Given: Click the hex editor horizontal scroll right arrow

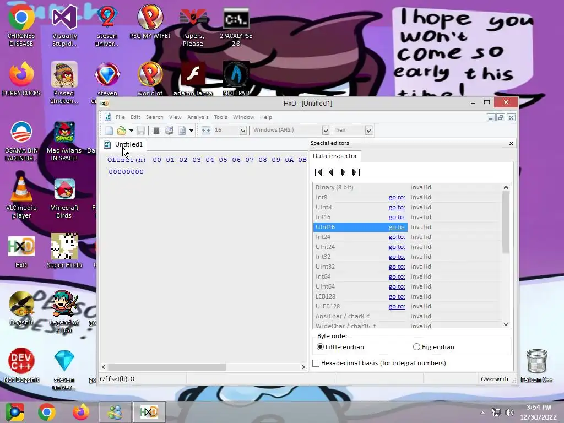Looking at the screenshot, I should tap(303, 367).
